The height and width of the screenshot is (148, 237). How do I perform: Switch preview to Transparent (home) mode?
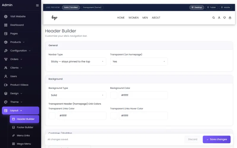pyautogui.click(x=92, y=7)
